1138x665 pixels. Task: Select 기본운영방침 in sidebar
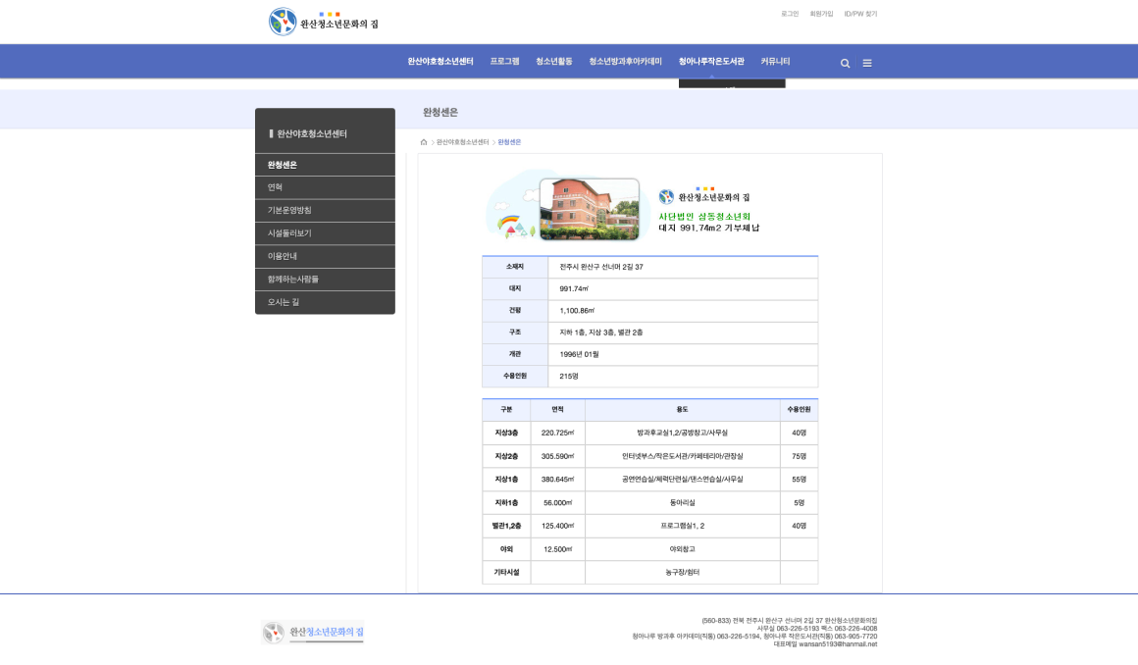click(x=325, y=211)
